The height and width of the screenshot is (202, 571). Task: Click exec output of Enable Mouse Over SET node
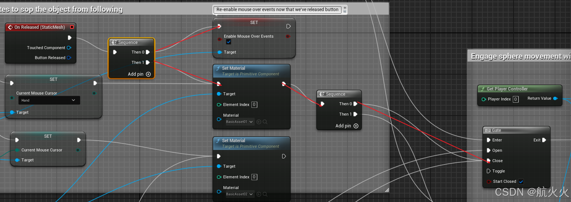point(288,26)
